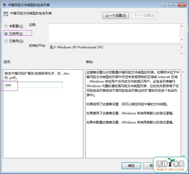Click the comment box scroll-down arrow
189x174 pixels.
point(182,40)
